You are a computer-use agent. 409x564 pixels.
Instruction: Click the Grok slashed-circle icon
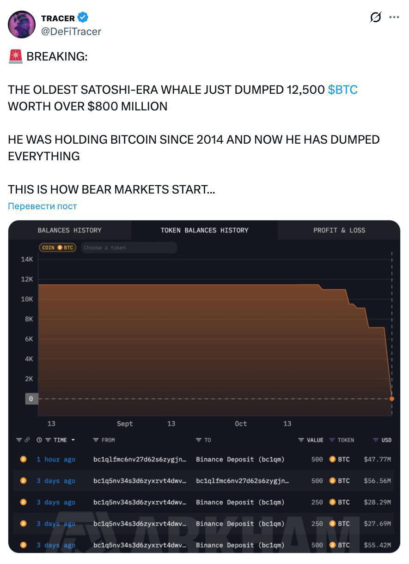(x=376, y=18)
